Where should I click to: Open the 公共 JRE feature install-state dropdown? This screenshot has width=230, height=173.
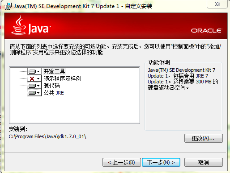[34, 93]
